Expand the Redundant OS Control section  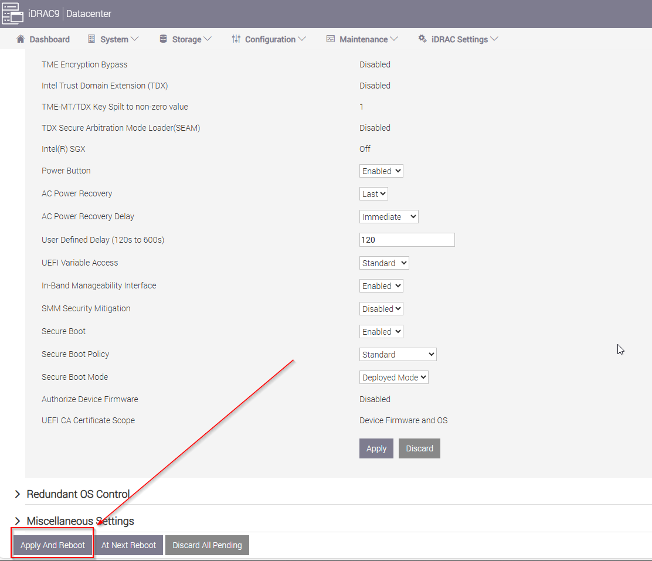pyautogui.click(x=78, y=494)
